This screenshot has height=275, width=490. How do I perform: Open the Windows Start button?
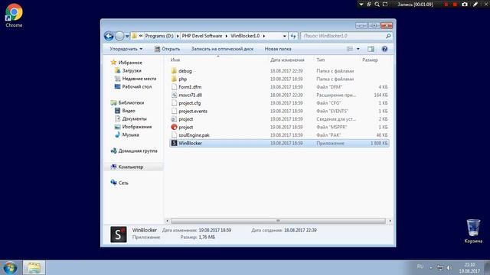10,268
